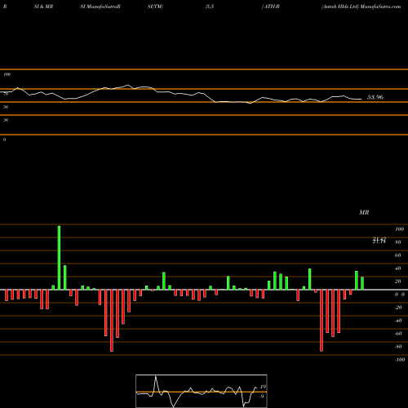
Task: Click the 'SI & MR' header text
Action: (x=43, y=7)
